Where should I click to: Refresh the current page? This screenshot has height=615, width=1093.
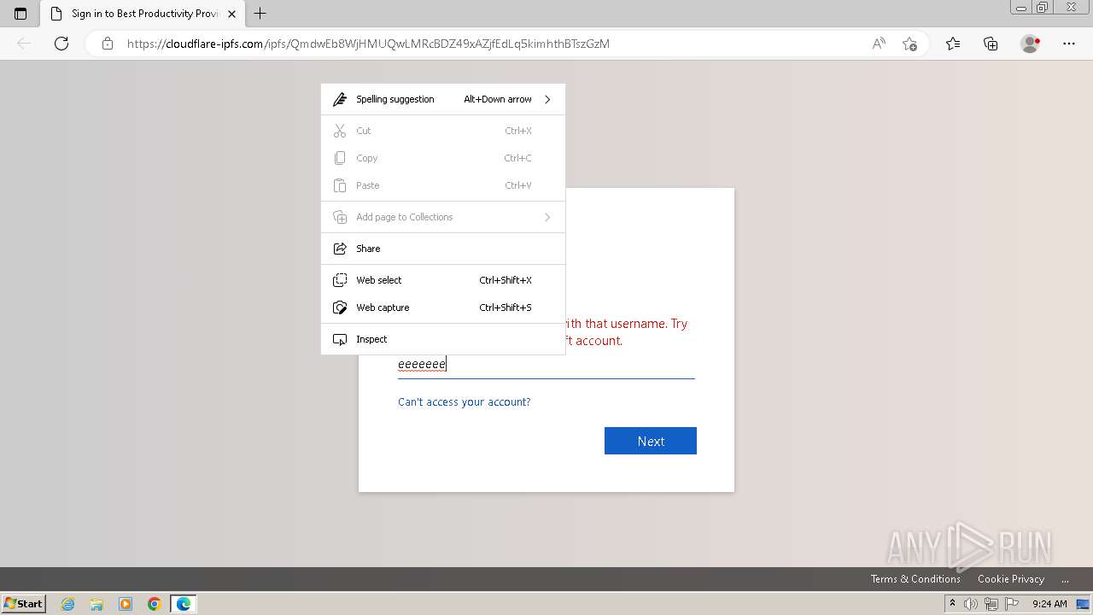click(x=61, y=44)
